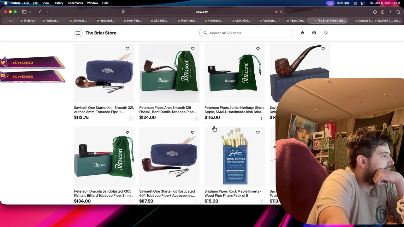Open the Brigham Rock Maple Distillator image
Image resolution: width=404 pixels, height=227 pixels.
click(235, 157)
